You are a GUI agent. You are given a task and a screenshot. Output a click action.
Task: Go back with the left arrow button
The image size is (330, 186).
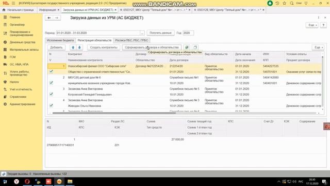click(49, 18)
